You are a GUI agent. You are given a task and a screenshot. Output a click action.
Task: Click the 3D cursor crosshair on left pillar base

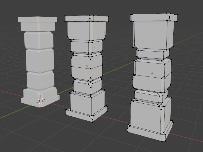[x=41, y=101]
